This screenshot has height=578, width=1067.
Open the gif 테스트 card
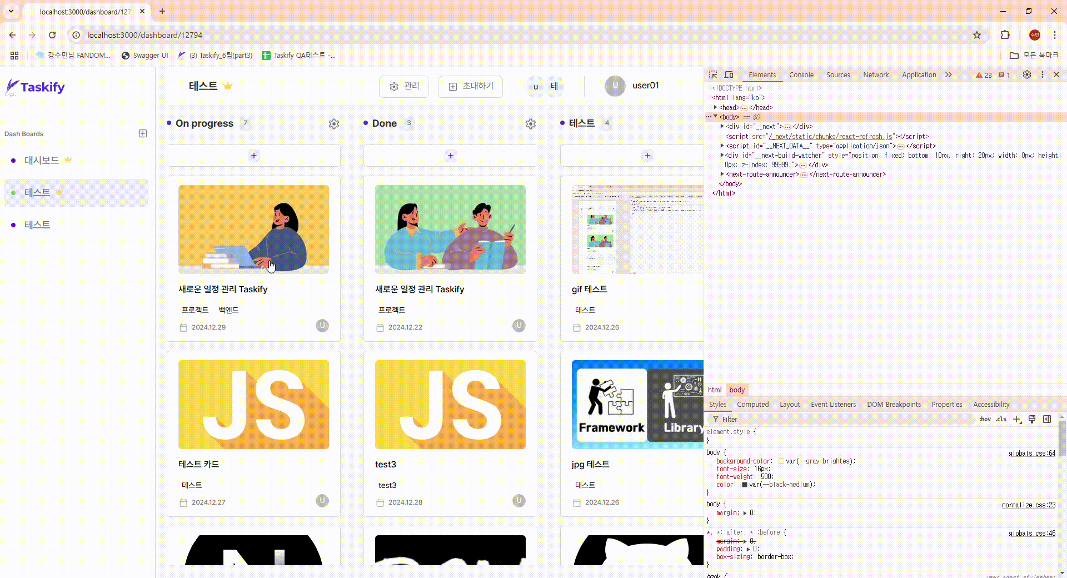click(x=632, y=259)
